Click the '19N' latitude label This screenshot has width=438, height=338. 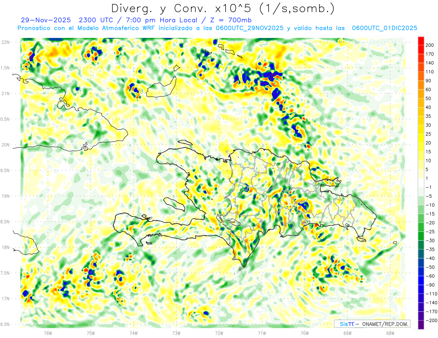click(5, 196)
